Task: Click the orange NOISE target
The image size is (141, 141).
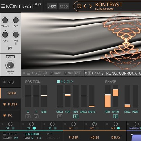Action: pos(95,138)
